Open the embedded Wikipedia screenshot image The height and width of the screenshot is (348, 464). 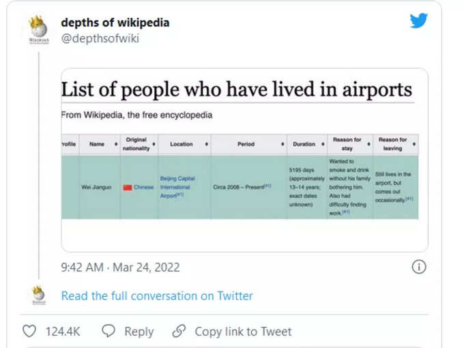click(x=244, y=160)
